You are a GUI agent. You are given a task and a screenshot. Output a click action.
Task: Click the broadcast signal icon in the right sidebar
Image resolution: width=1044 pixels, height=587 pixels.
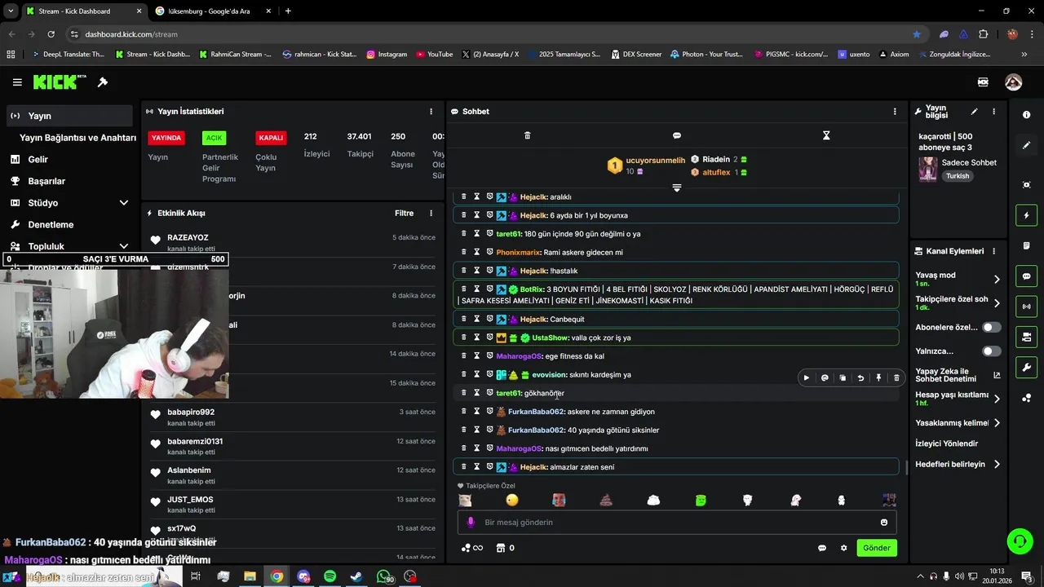(1026, 307)
